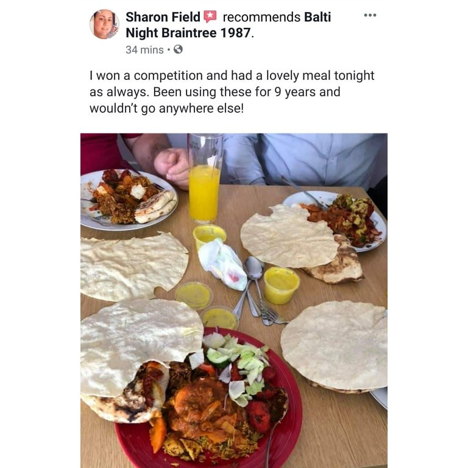The width and height of the screenshot is (468, 468).
Task: Open the three-dot post options menu
Action: click(x=370, y=15)
